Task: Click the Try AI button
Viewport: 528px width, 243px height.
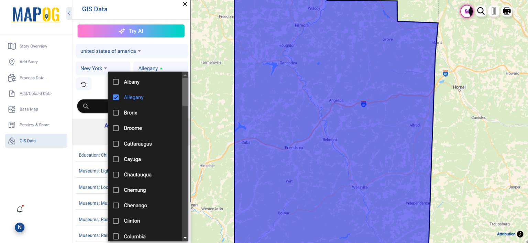Action: (131, 31)
